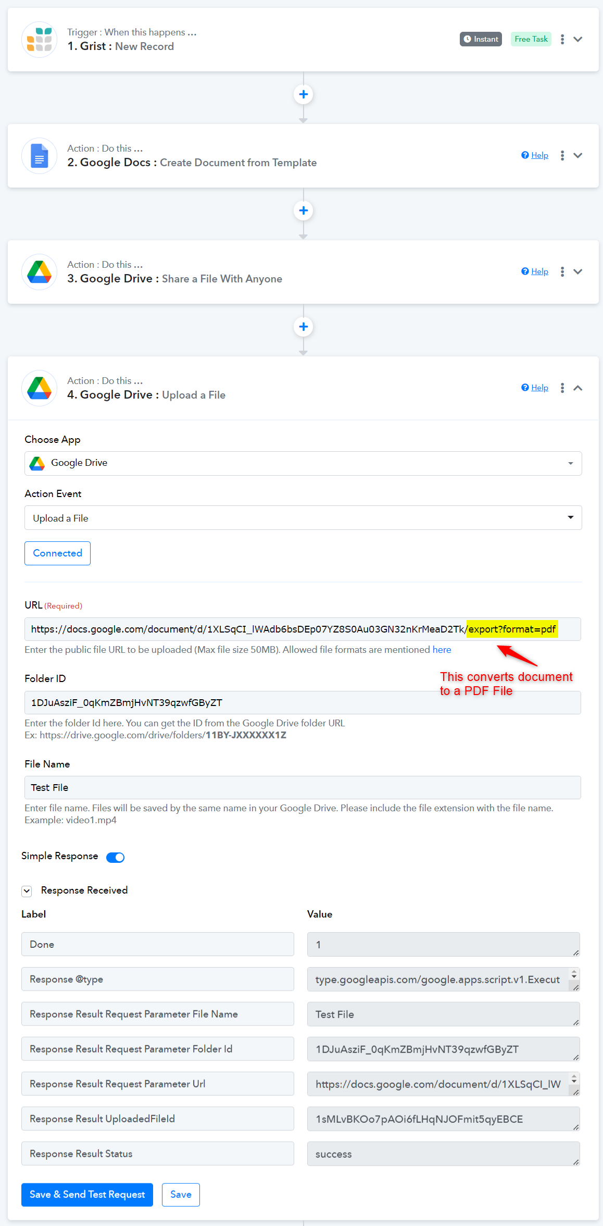This screenshot has height=1226, width=603.
Task: Click the Connected button
Action: point(57,553)
